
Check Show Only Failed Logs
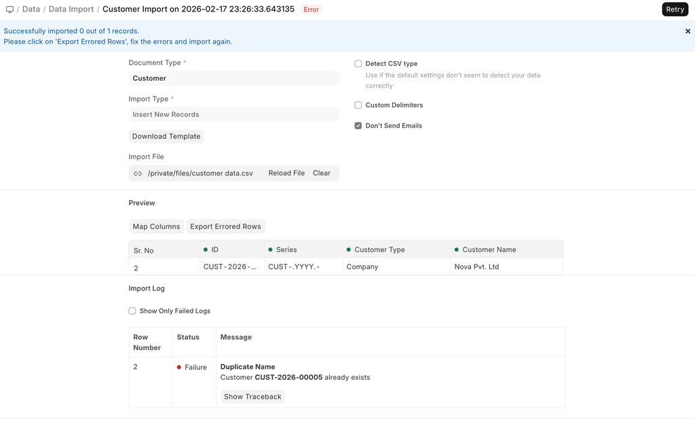pos(132,311)
